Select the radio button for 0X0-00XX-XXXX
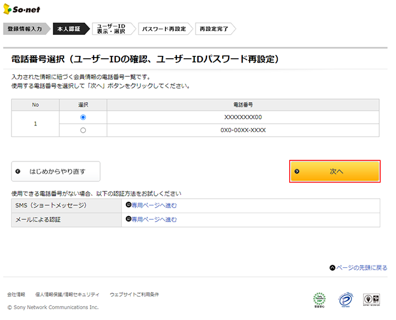 point(83,130)
